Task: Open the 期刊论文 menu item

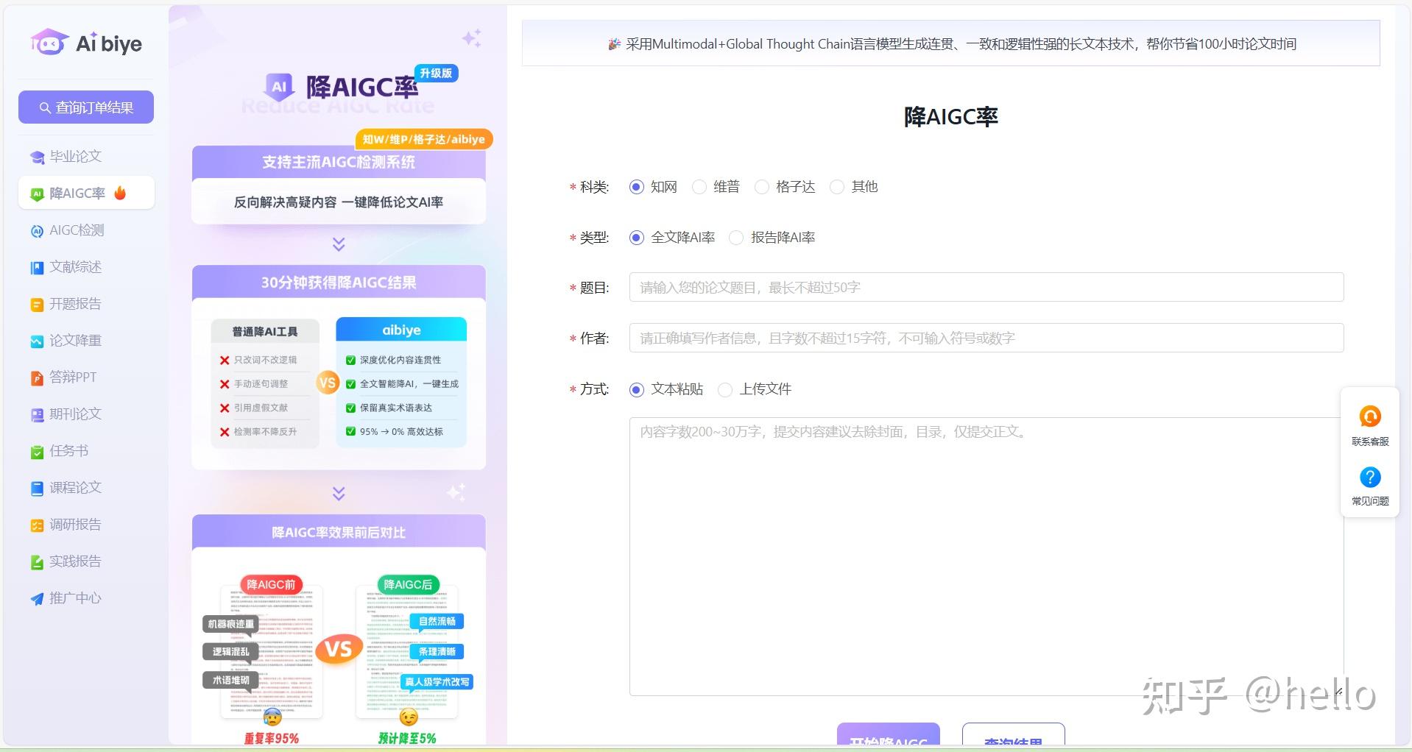Action: point(74,414)
